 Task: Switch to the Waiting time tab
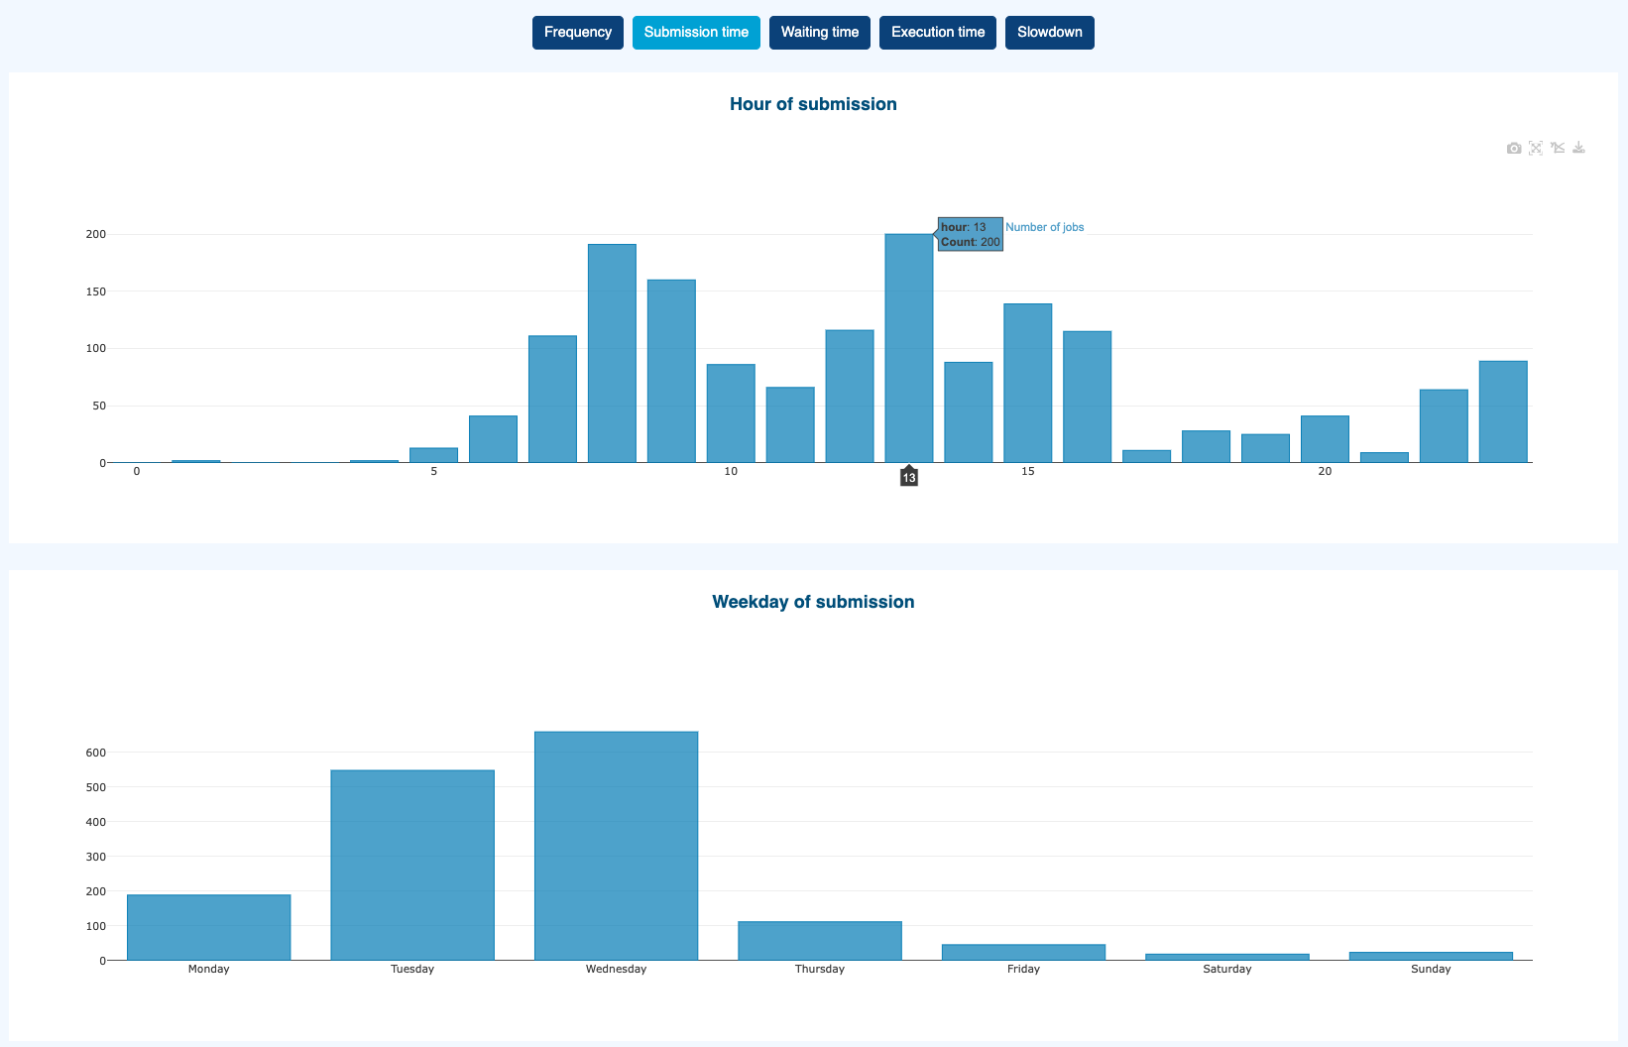tap(819, 33)
